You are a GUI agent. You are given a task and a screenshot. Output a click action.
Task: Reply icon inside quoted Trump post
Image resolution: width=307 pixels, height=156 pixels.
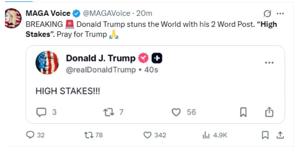click(41, 112)
